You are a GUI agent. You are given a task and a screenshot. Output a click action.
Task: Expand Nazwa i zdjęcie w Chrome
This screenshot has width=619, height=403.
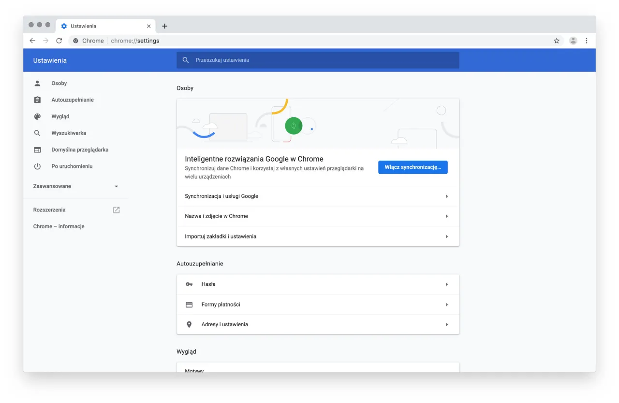[446, 216]
